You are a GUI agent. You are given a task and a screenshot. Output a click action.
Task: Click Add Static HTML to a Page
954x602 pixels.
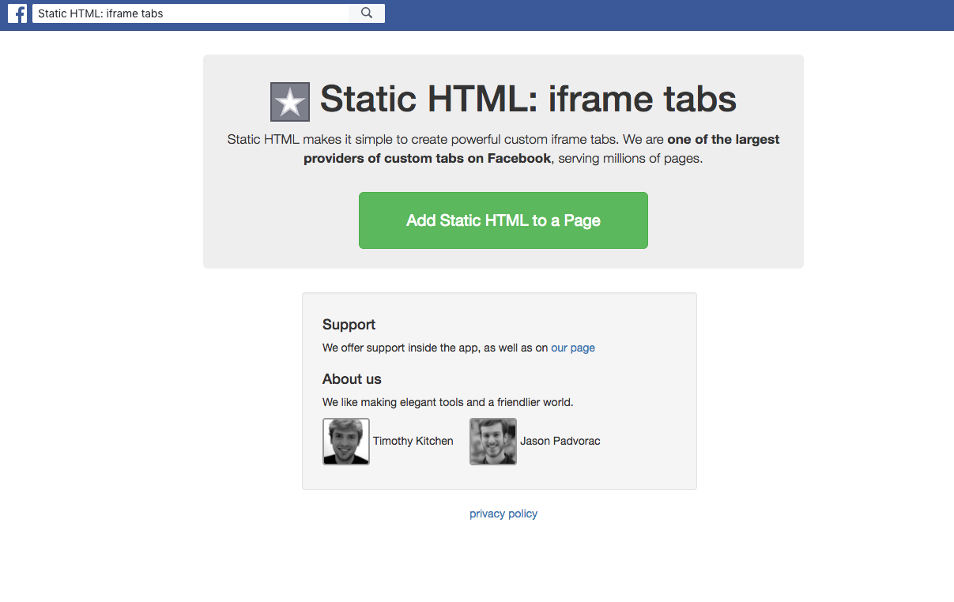503,220
